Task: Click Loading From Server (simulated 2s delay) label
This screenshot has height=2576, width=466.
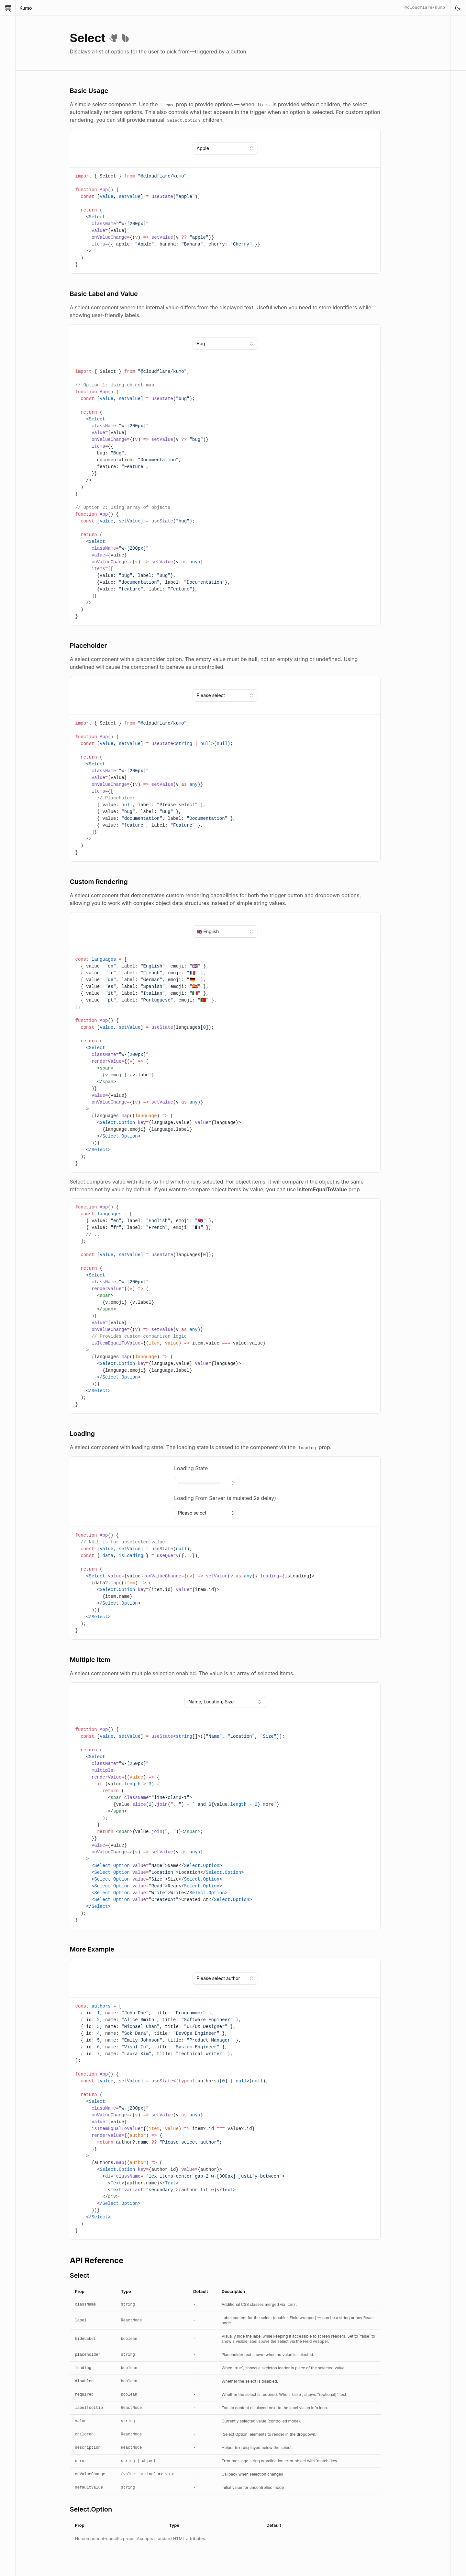Action: point(225,1498)
